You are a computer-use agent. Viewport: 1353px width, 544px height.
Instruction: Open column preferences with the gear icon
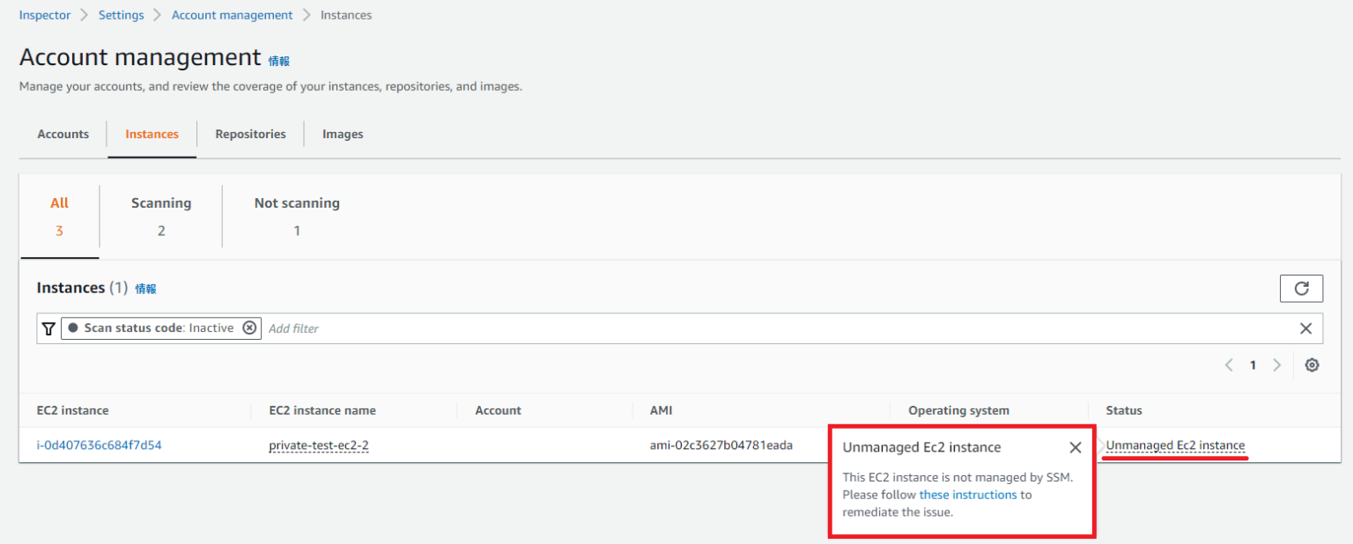(1312, 364)
